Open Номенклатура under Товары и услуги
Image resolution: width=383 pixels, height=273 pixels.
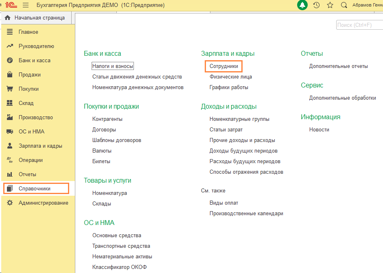click(109, 193)
